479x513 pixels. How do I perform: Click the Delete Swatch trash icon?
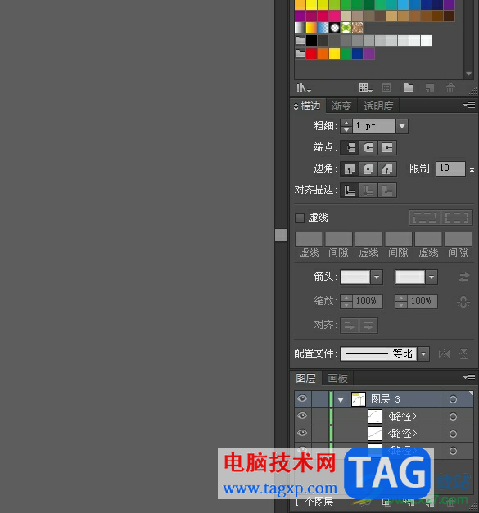coord(451,88)
